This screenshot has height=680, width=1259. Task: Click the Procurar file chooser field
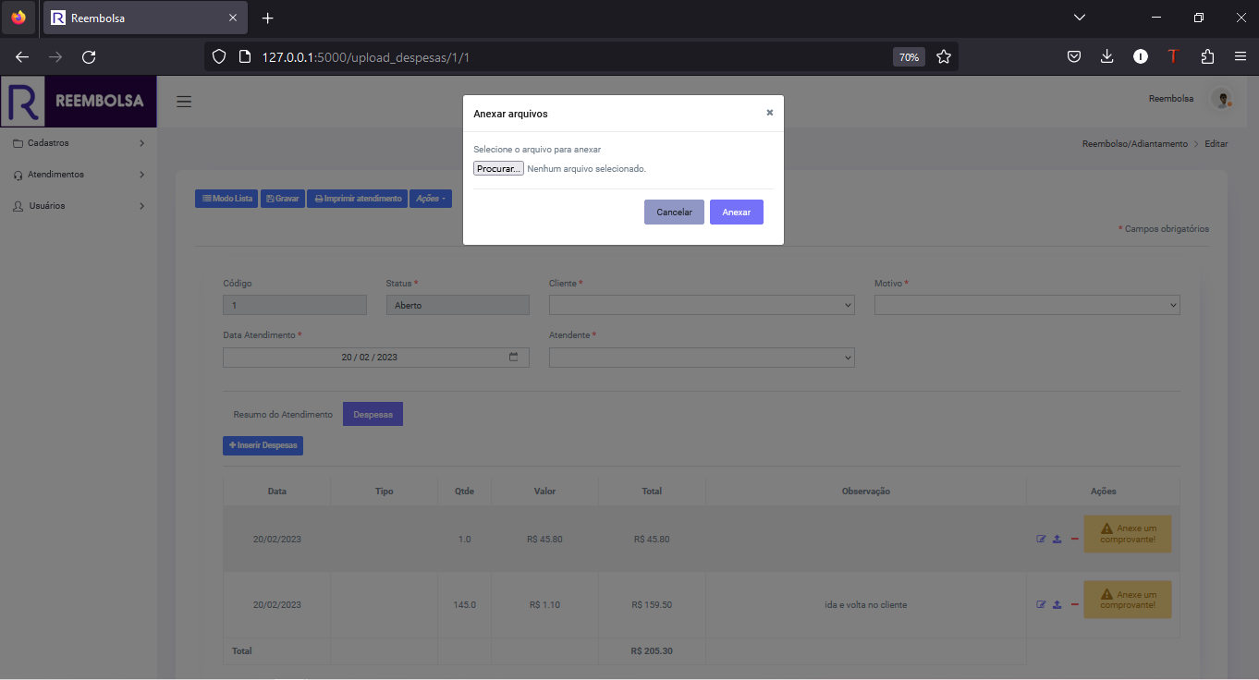[498, 168]
